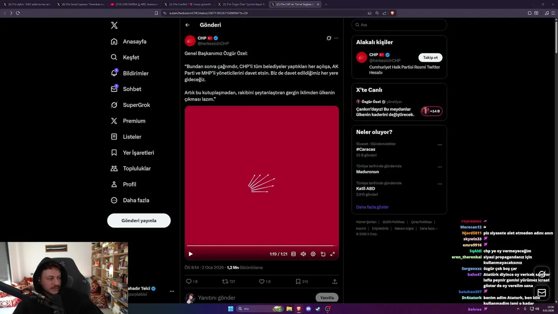This screenshot has height=314, width=558.
Task: Open more options for #Caracas trend
Action: point(439,145)
